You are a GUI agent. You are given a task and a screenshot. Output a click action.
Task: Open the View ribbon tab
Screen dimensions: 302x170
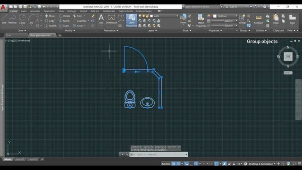pos(61,11)
